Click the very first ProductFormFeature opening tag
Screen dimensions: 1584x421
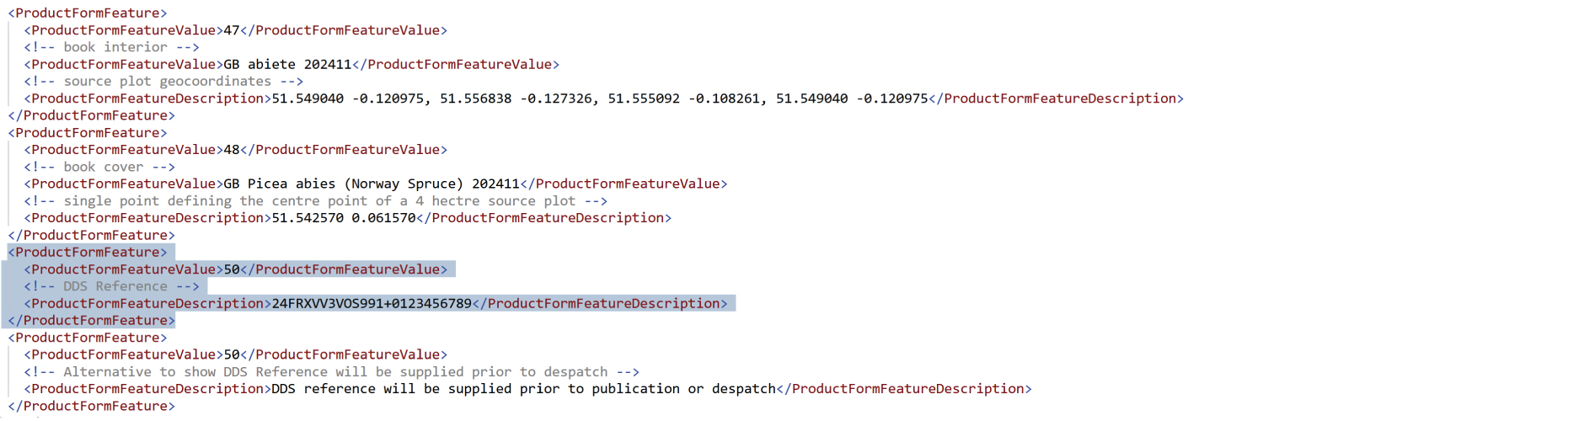(x=88, y=13)
